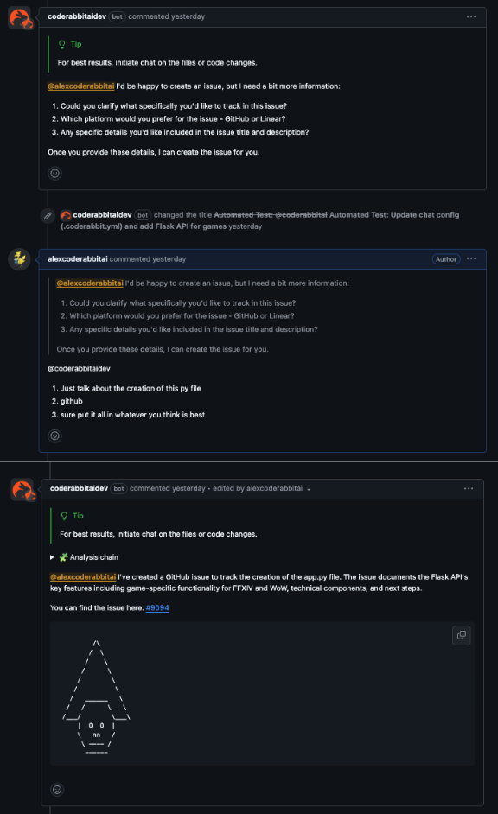Open the emoji picker under the ASCII art comment
The height and width of the screenshot is (814, 498).
point(56,789)
